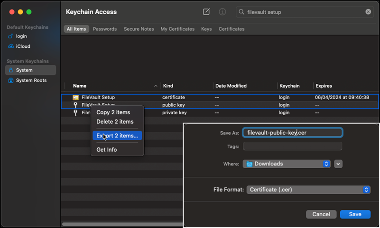Image resolution: width=380 pixels, height=228 pixels.
Task: Open the System keychain
Action: [24, 70]
